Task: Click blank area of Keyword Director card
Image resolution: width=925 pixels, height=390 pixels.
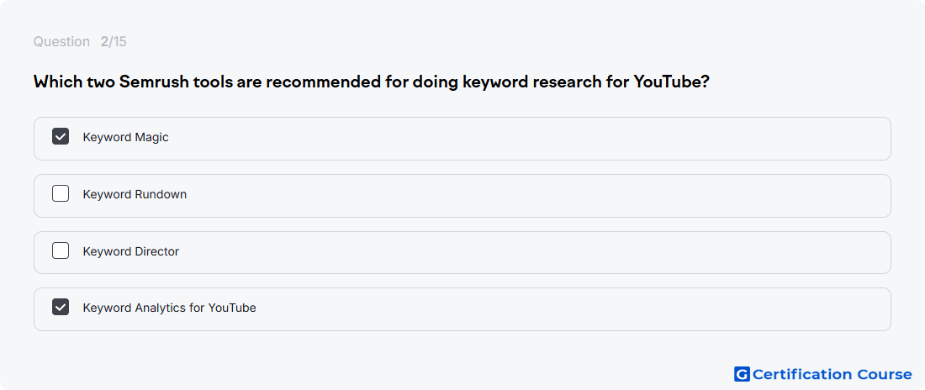Action: [x=531, y=252]
